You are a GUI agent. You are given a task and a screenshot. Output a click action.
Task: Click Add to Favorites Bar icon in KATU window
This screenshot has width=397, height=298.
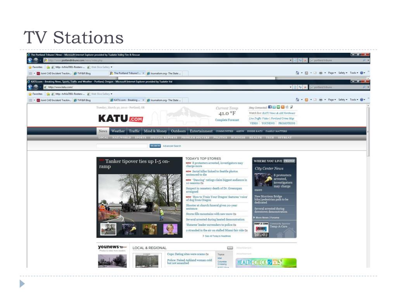coord(48,94)
